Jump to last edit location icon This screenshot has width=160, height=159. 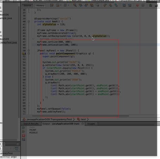pos(52,5)
